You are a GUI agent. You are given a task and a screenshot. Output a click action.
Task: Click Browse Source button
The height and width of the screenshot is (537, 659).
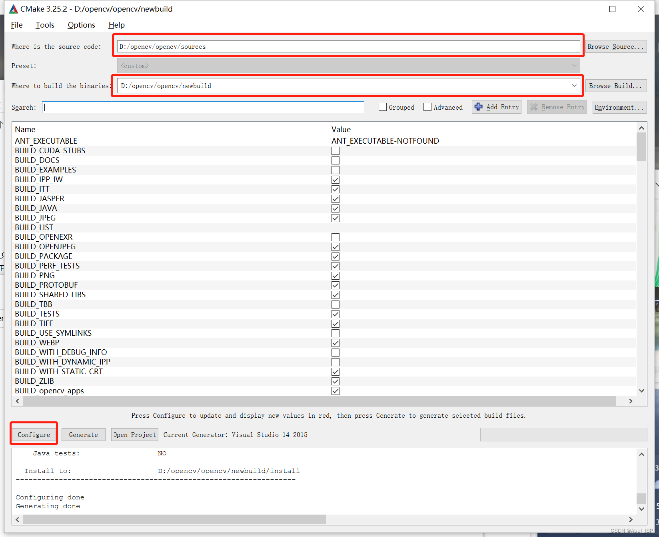click(616, 46)
